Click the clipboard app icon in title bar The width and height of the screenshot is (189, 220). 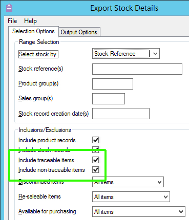[9, 8]
